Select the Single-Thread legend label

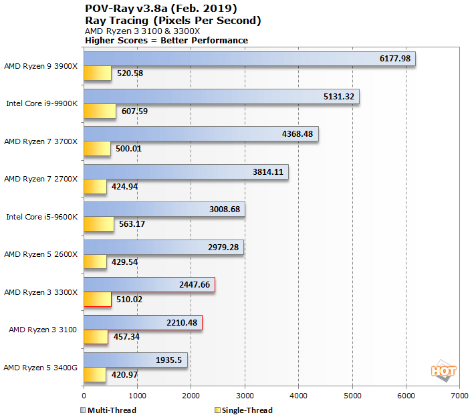point(246,410)
